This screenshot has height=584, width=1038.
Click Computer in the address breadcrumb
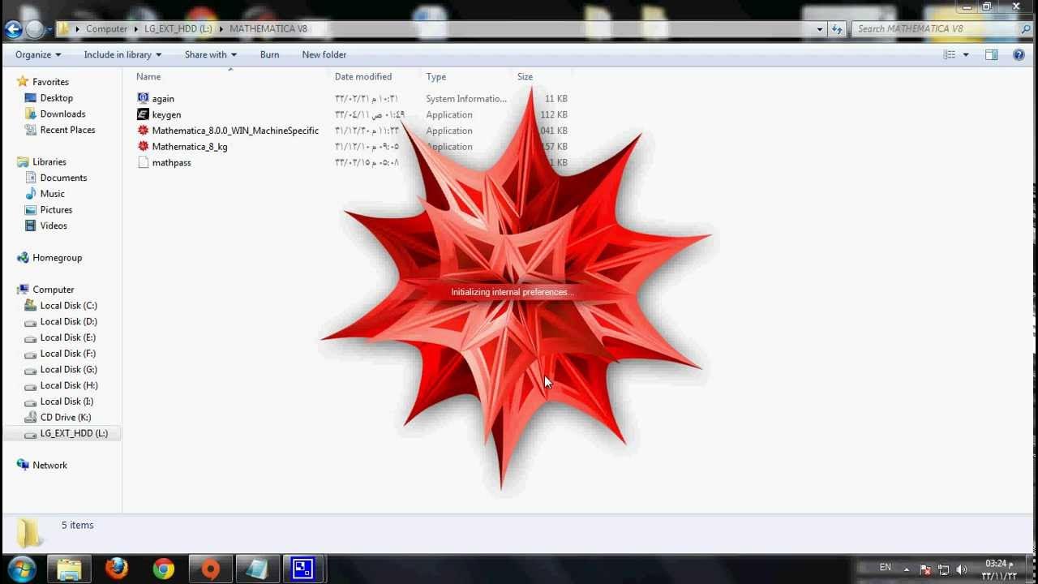106,29
